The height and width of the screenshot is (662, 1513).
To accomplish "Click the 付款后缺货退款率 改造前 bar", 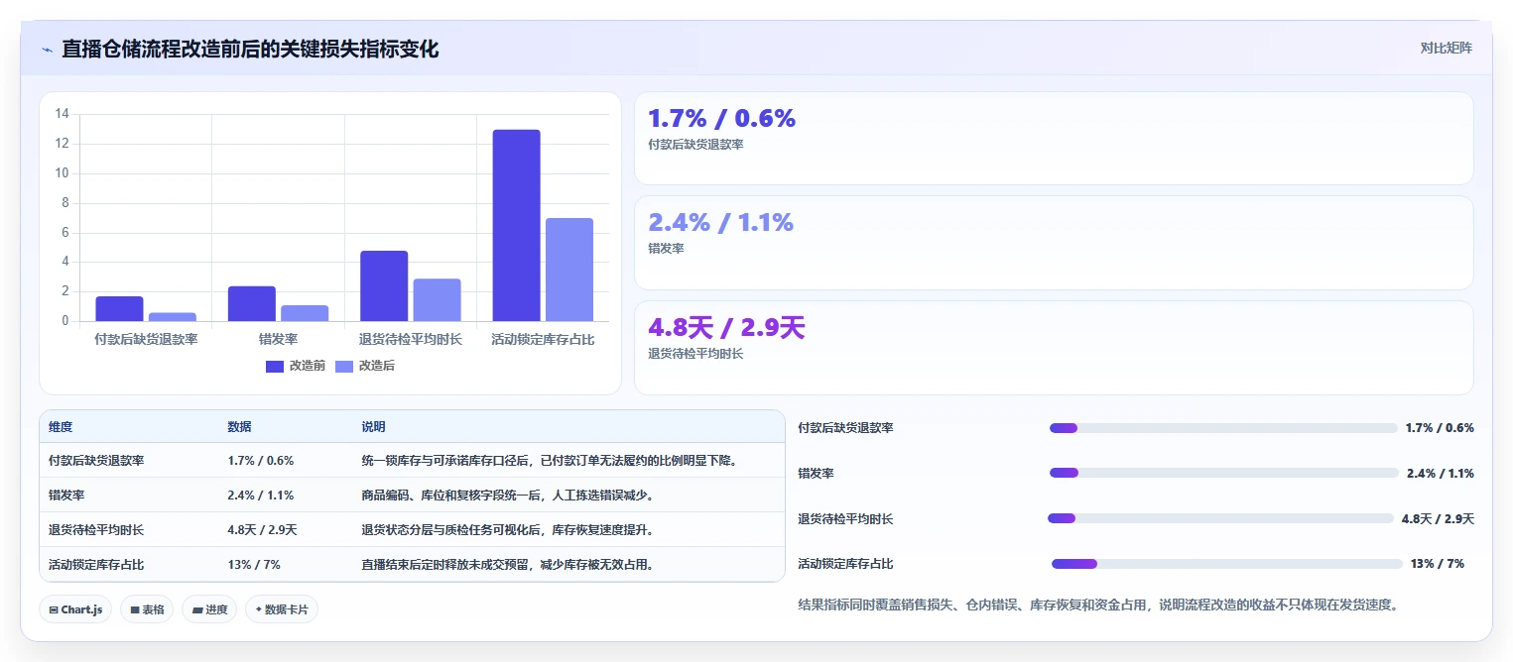I will click(x=119, y=308).
